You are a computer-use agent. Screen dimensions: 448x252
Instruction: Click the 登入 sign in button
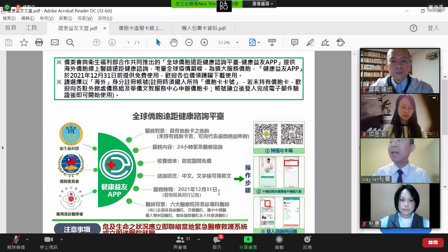433,28
